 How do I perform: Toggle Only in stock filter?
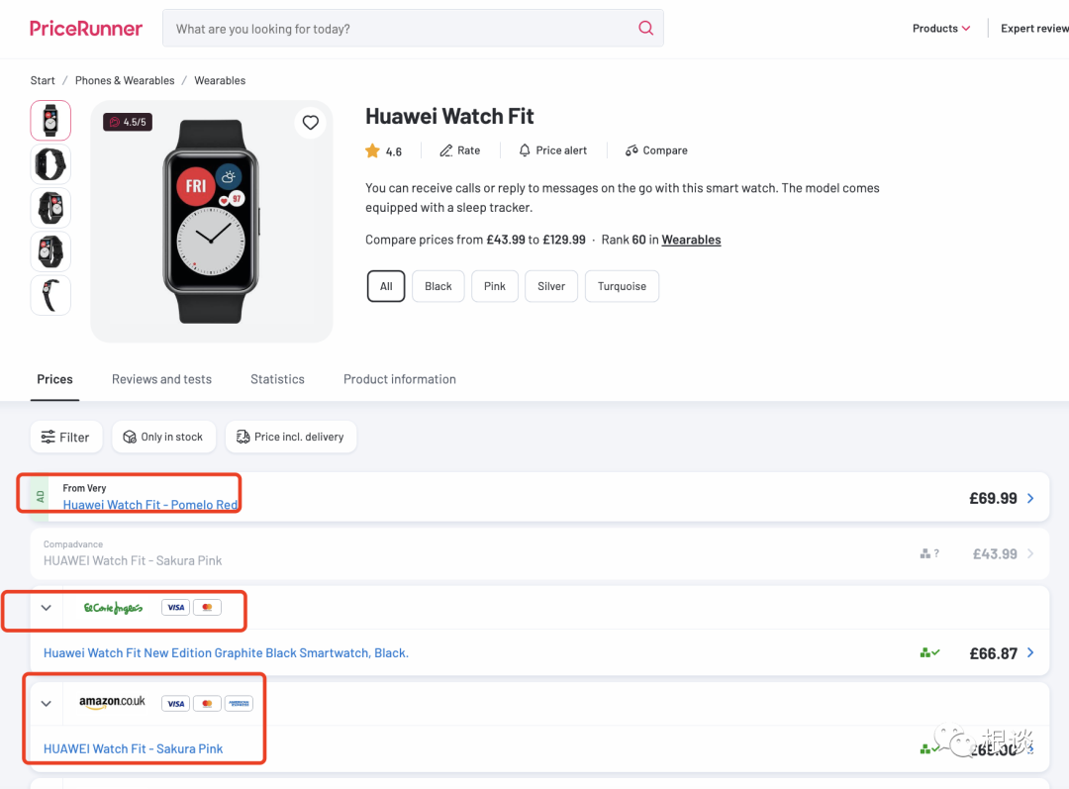(x=163, y=437)
